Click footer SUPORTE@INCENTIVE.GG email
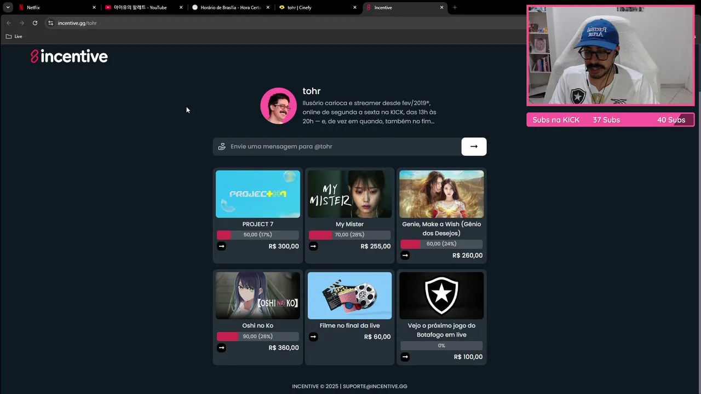The width and height of the screenshot is (701, 394). [375, 386]
